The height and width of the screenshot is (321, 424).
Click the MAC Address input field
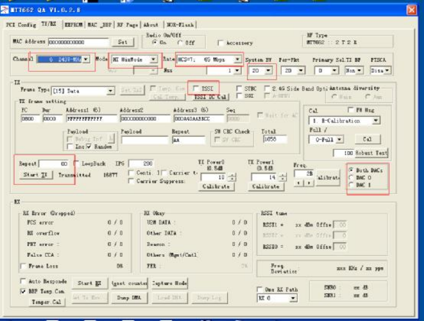pyautogui.click(x=79, y=42)
